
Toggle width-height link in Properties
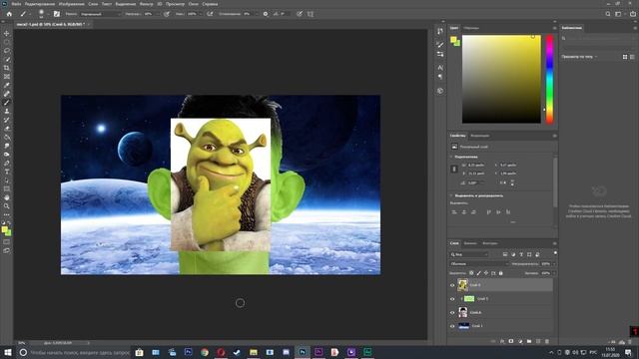point(454,169)
